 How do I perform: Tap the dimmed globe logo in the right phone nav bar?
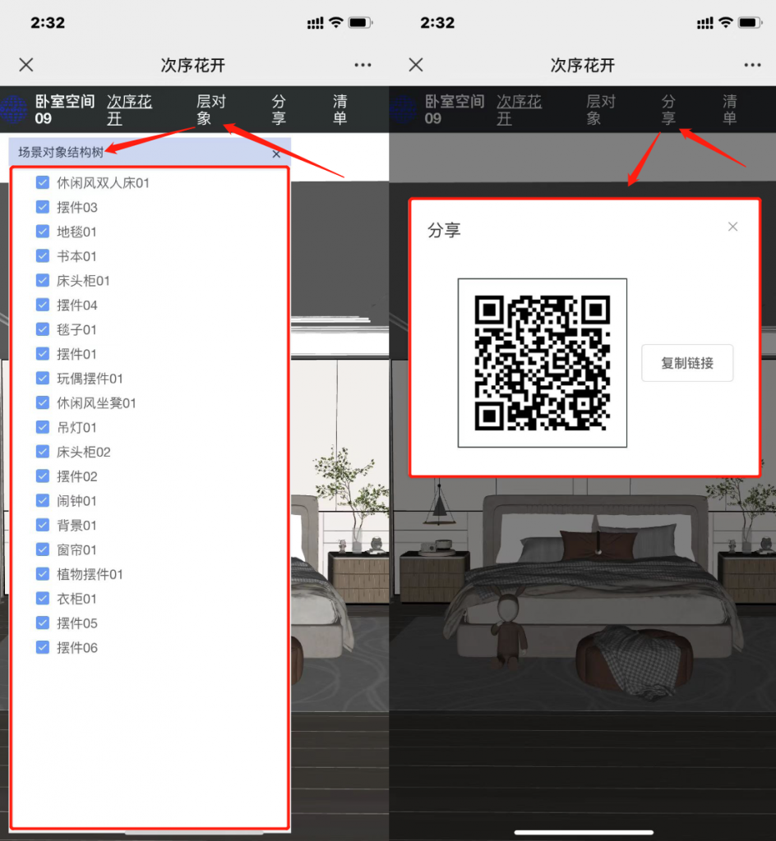403,109
